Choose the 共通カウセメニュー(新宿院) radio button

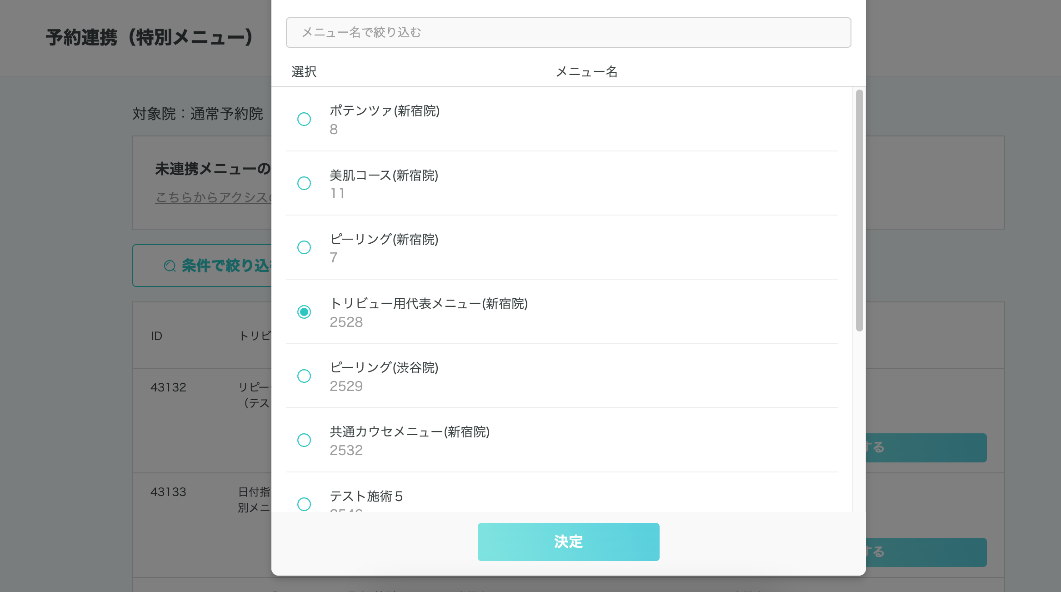coord(304,440)
